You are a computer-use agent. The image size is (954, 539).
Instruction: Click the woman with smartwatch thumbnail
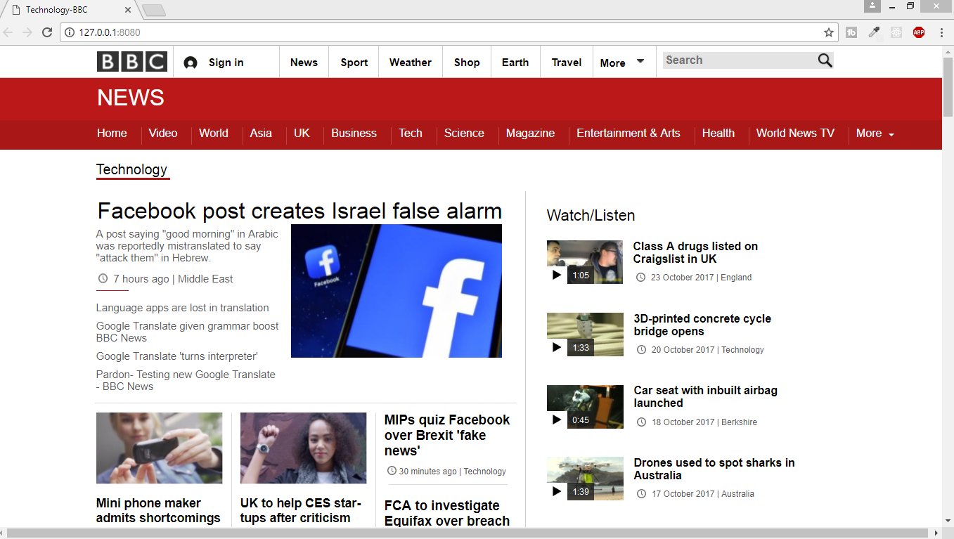click(303, 448)
